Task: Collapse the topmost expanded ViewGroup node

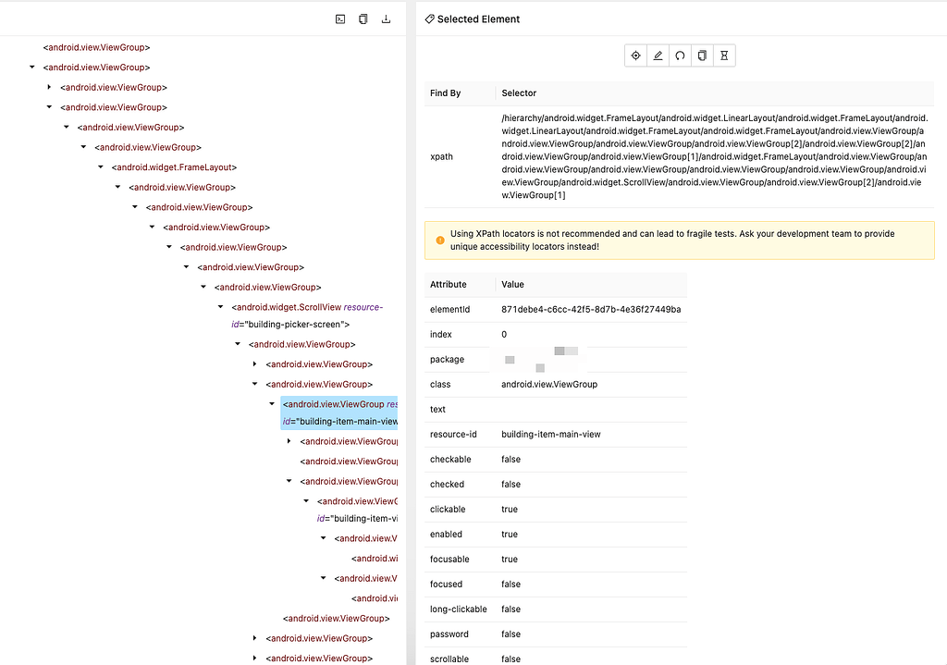Action: (x=31, y=67)
